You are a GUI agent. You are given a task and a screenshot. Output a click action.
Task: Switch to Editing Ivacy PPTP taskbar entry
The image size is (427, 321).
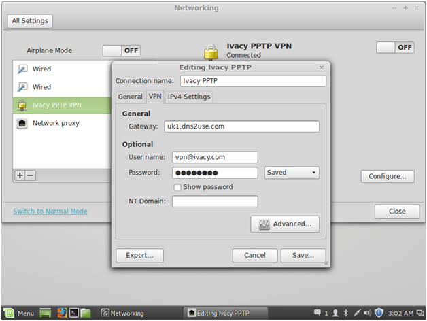point(226,313)
